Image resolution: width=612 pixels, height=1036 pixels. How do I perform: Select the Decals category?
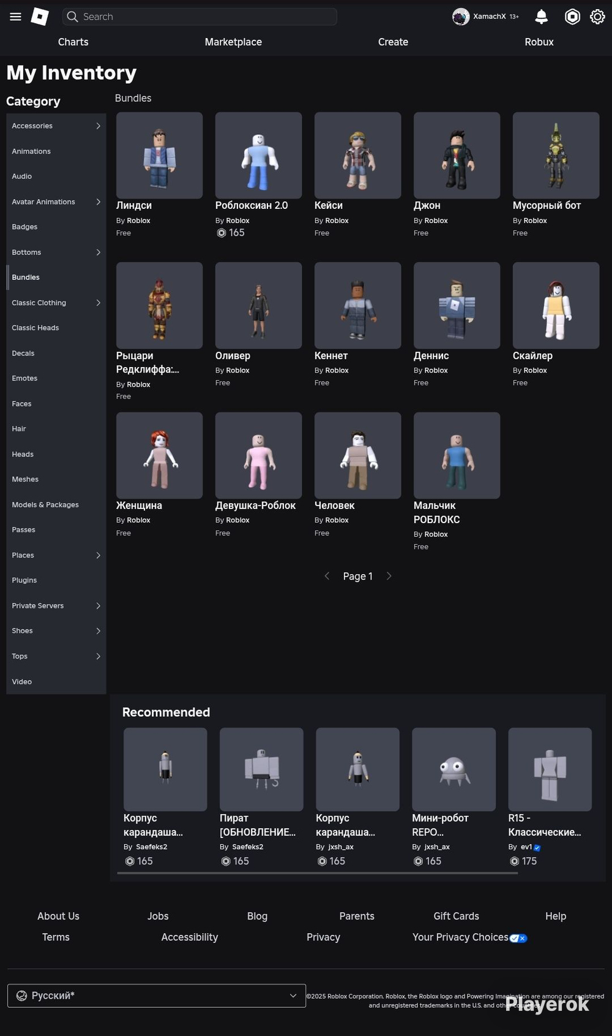56,353
